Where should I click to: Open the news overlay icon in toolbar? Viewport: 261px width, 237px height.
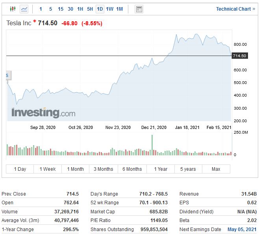tap(139, 9)
